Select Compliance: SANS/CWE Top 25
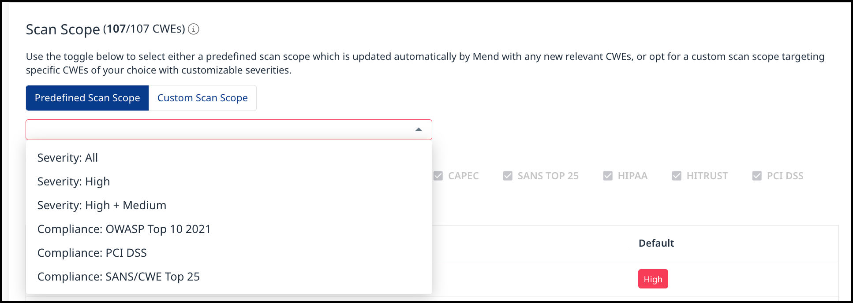 pos(119,277)
